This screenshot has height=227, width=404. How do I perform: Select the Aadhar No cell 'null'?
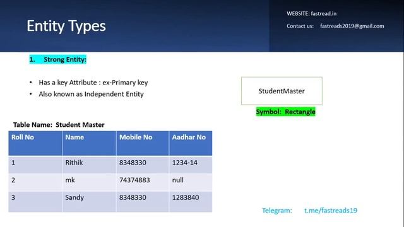click(191, 182)
